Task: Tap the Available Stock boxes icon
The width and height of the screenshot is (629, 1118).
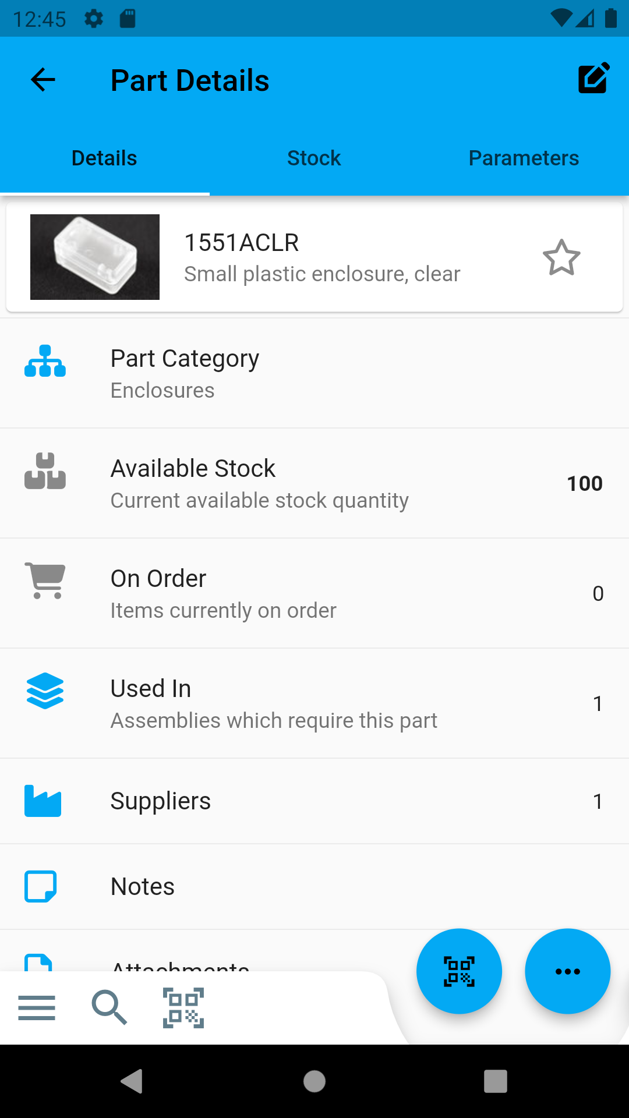Action: (45, 471)
